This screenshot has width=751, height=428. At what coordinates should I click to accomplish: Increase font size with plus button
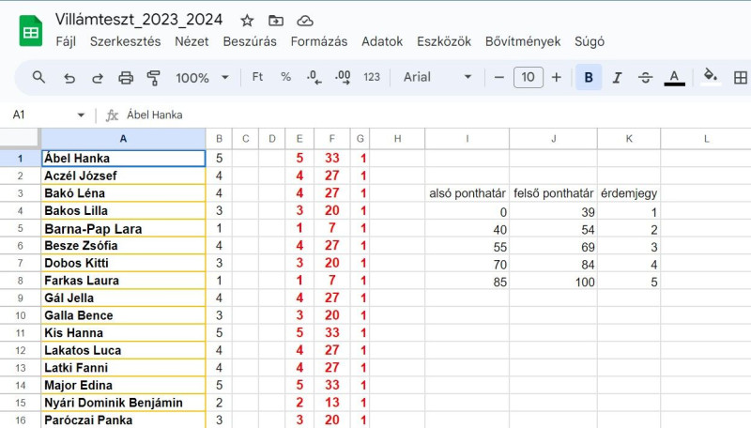[x=556, y=77]
